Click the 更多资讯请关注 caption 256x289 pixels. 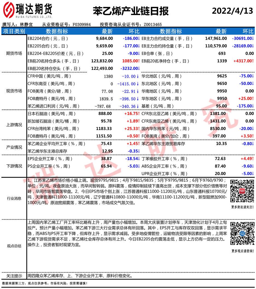(242, 207)
